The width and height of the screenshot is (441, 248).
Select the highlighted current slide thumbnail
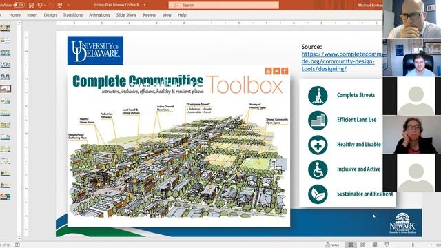(x=6, y=89)
